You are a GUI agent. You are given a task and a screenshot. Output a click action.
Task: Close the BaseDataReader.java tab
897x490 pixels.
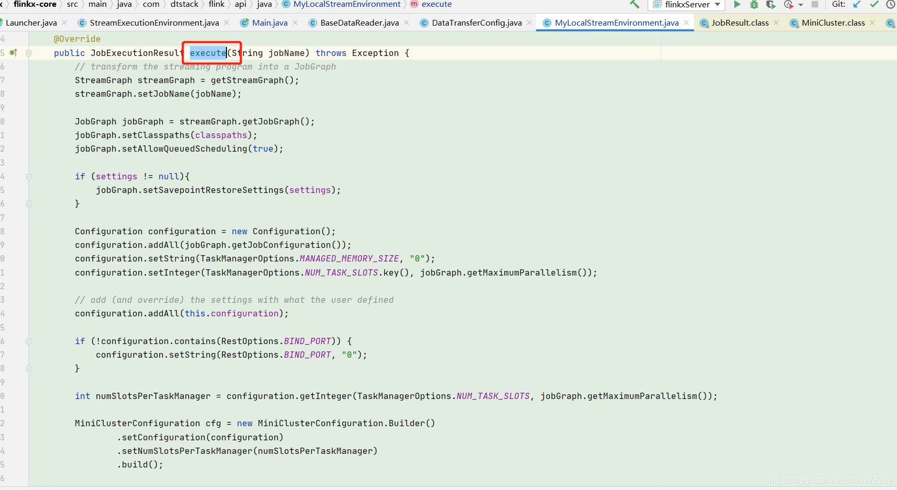point(406,22)
